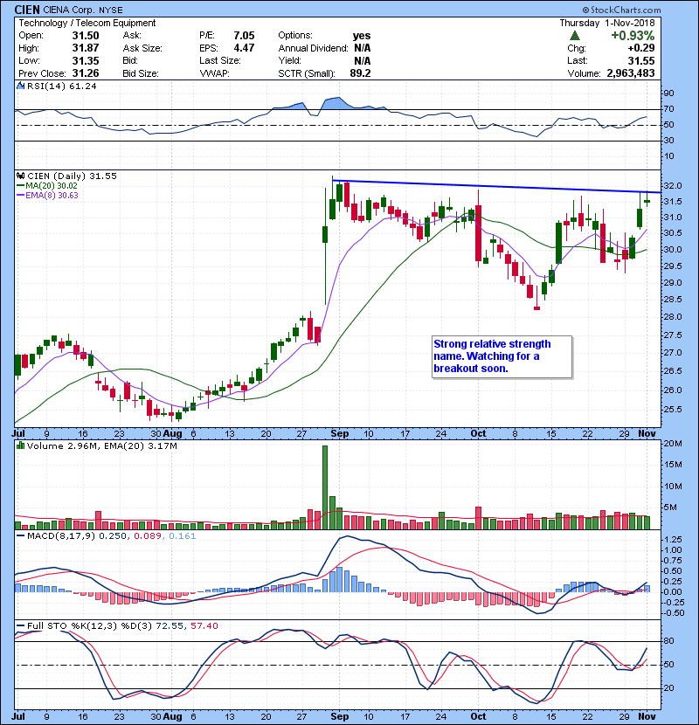The width and height of the screenshot is (699, 725).
Task: Click 'Sep' on the price chart date axis
Action: (340, 434)
